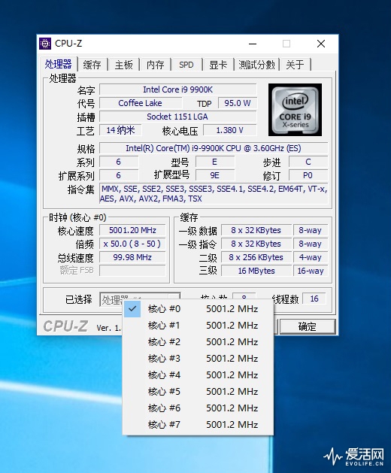Click the 5001.20 MHz core speed value
Viewport: 391px width, 473px height.
132,230
